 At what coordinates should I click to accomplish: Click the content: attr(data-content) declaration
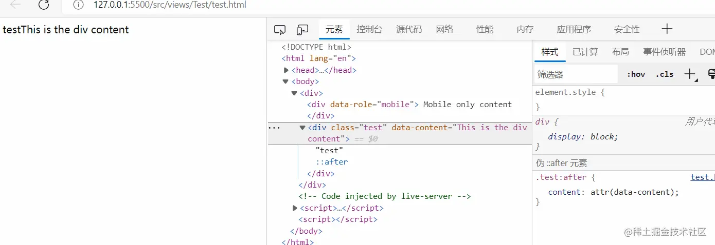coord(614,192)
